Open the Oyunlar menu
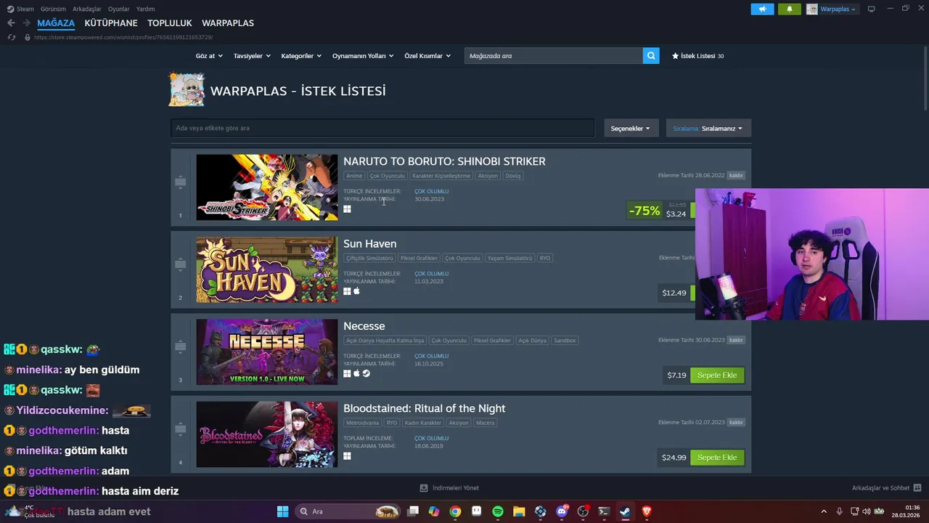 (119, 9)
